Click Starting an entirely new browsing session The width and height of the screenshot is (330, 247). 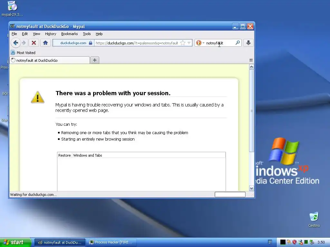pos(98,139)
